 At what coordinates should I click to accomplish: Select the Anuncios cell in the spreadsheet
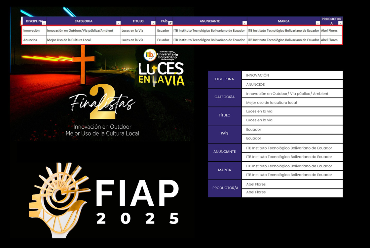coord(30,40)
